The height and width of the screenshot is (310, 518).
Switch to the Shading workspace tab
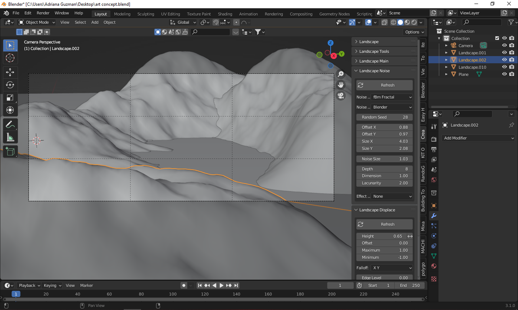click(x=225, y=14)
